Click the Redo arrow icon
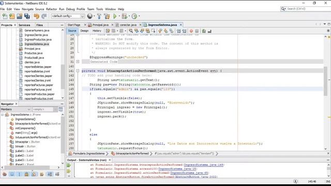The width and height of the screenshot is (331, 186). (x=44, y=16)
